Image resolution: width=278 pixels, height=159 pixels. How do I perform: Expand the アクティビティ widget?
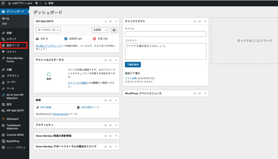(116, 125)
